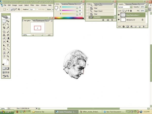152x114 pixels.
Task: Add layer mask in Layers panel
Action: (x=128, y=27)
